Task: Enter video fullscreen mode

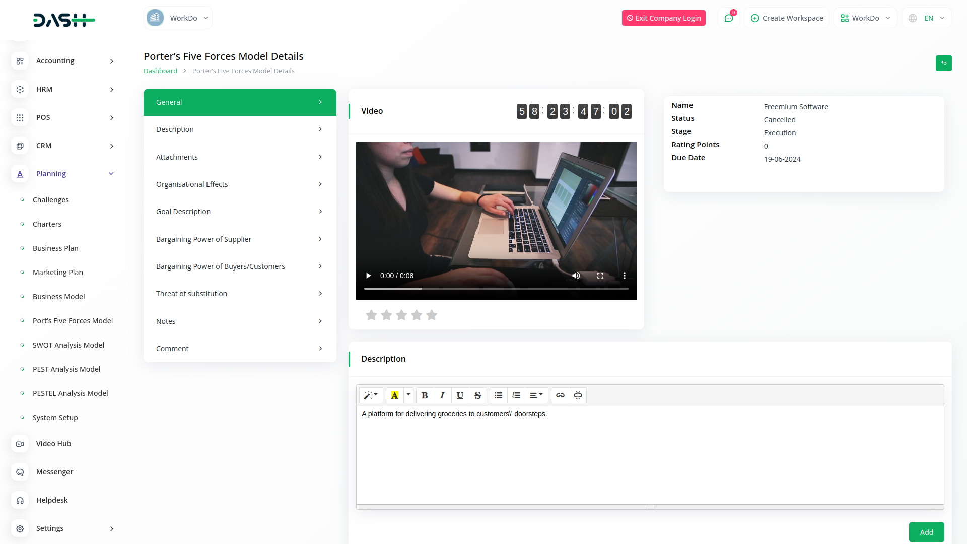Action: coord(600,276)
